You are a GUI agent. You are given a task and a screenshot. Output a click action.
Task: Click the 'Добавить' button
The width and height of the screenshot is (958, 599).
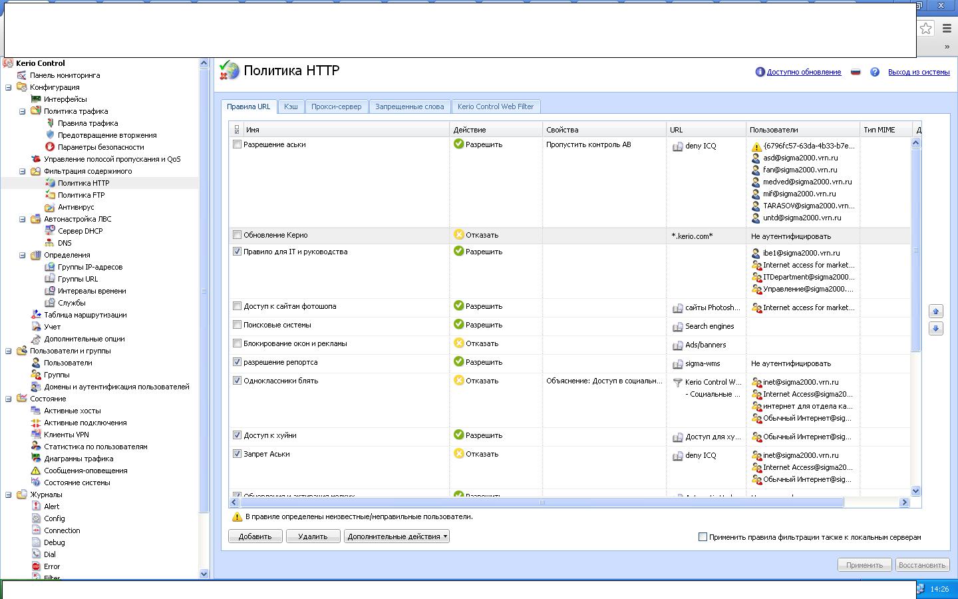[x=255, y=536]
